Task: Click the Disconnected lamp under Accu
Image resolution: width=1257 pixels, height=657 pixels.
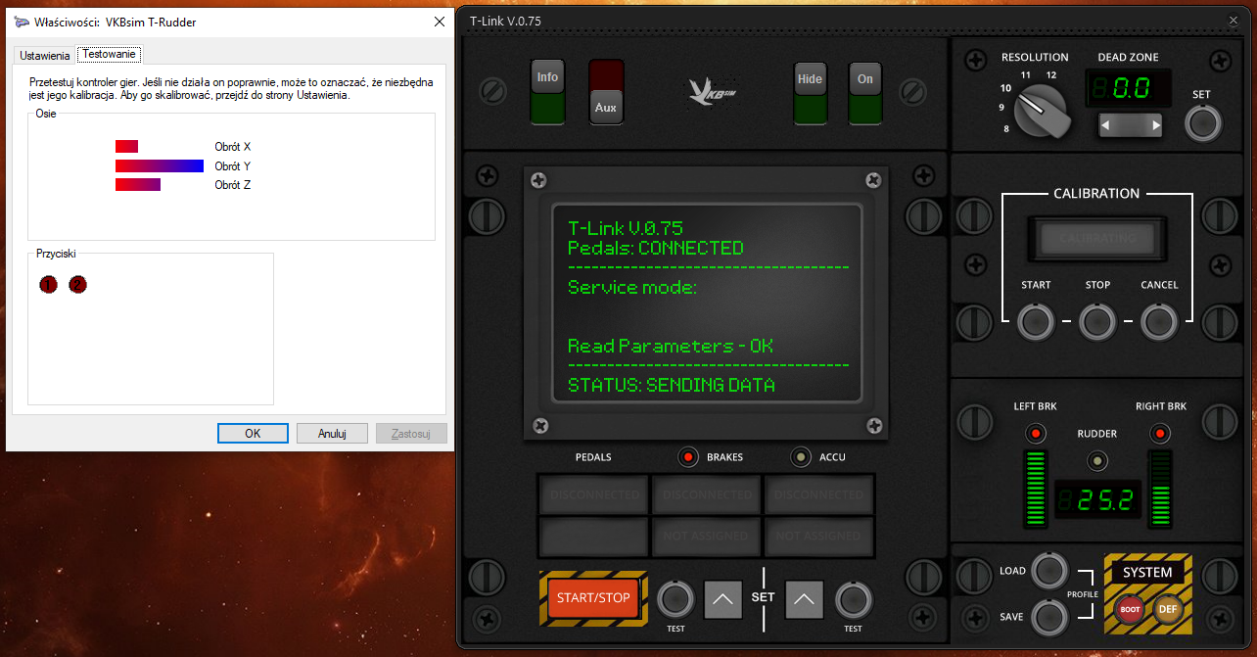Action: click(819, 494)
